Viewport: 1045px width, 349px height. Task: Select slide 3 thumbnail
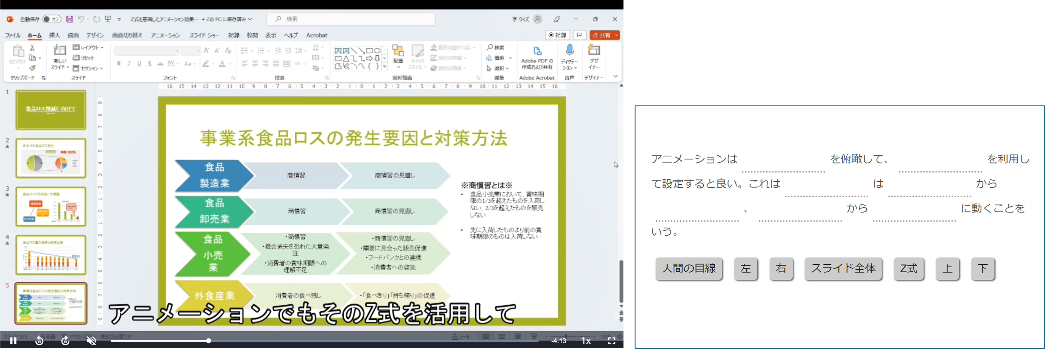pos(51,207)
